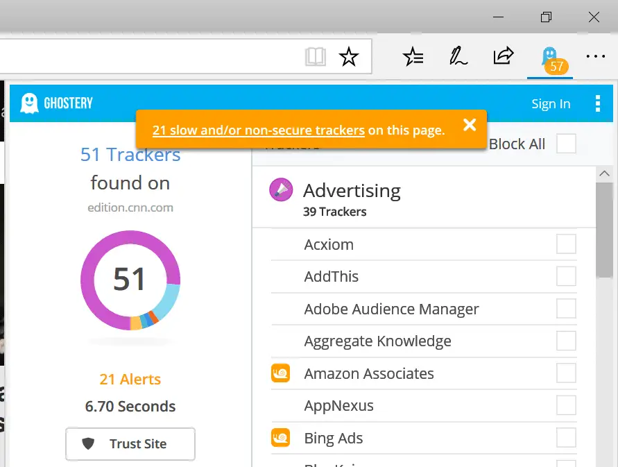Click the scroll-up arrow in tracker list

click(605, 173)
